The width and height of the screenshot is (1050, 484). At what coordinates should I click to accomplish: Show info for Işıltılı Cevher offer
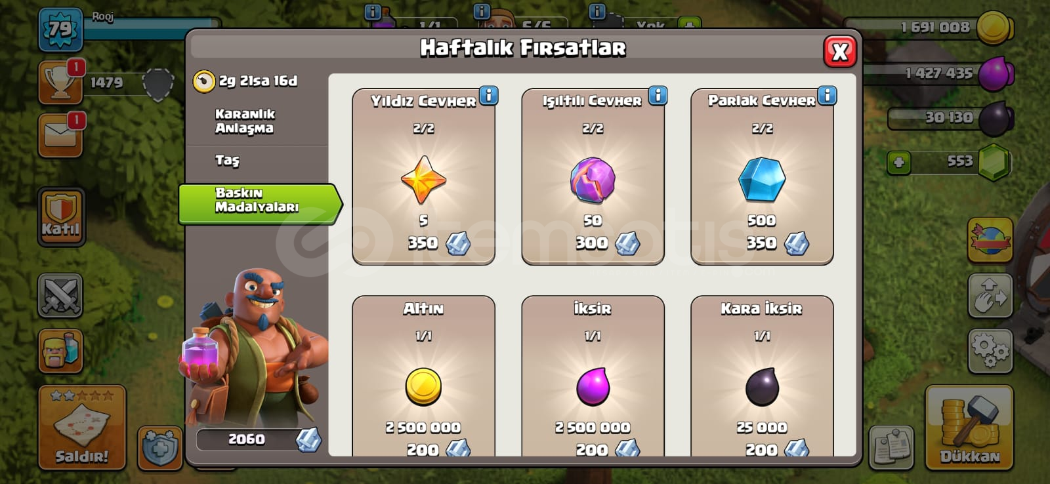point(658,96)
